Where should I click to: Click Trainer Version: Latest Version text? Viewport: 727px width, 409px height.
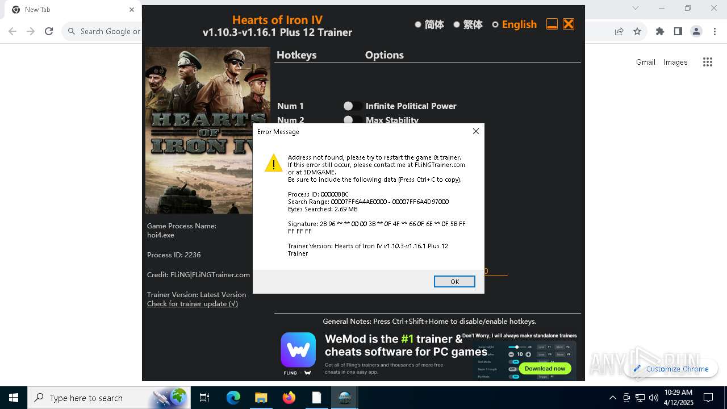coord(197,295)
